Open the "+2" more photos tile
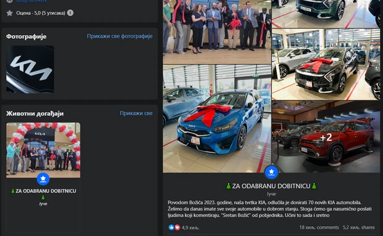This screenshot has width=383, height=236. [x=326, y=137]
